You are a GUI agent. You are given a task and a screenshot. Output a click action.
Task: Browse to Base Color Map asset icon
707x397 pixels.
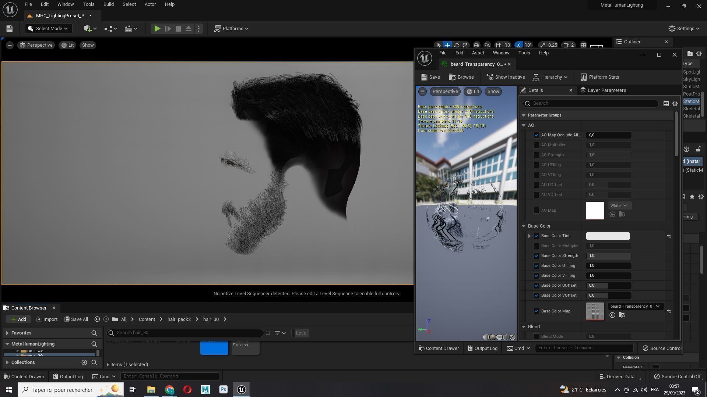click(x=622, y=315)
